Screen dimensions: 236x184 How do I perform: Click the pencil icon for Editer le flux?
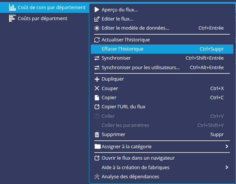coord(97,19)
